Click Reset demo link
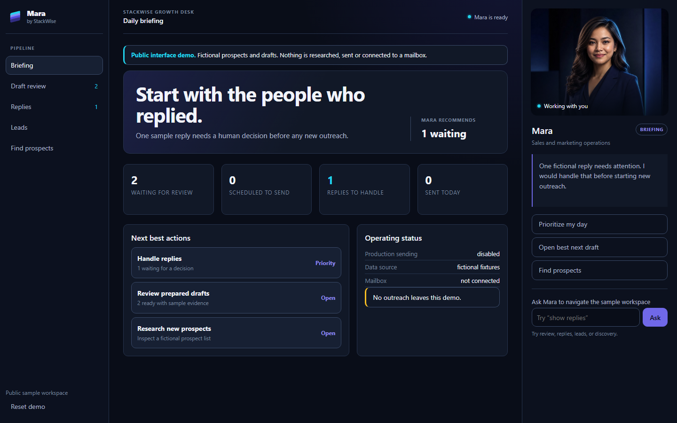 pos(28,407)
